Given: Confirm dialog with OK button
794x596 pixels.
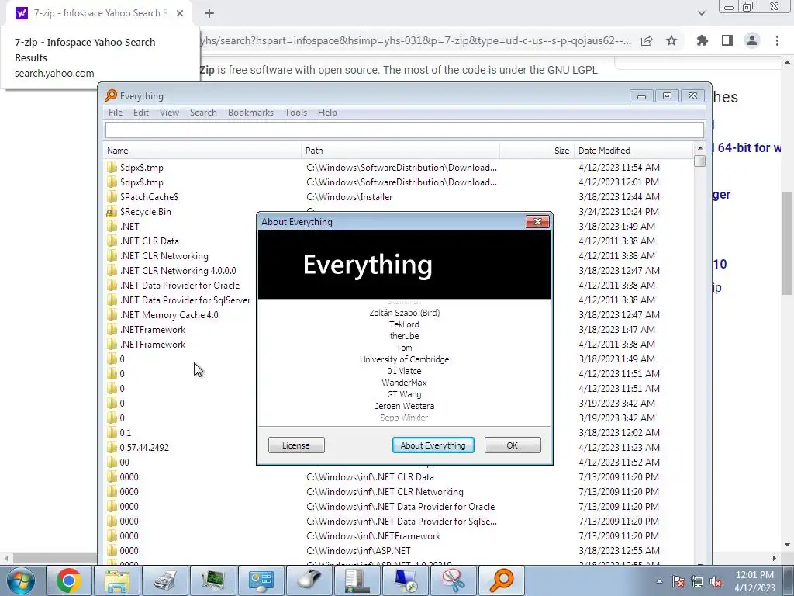Looking at the screenshot, I should coord(513,445).
